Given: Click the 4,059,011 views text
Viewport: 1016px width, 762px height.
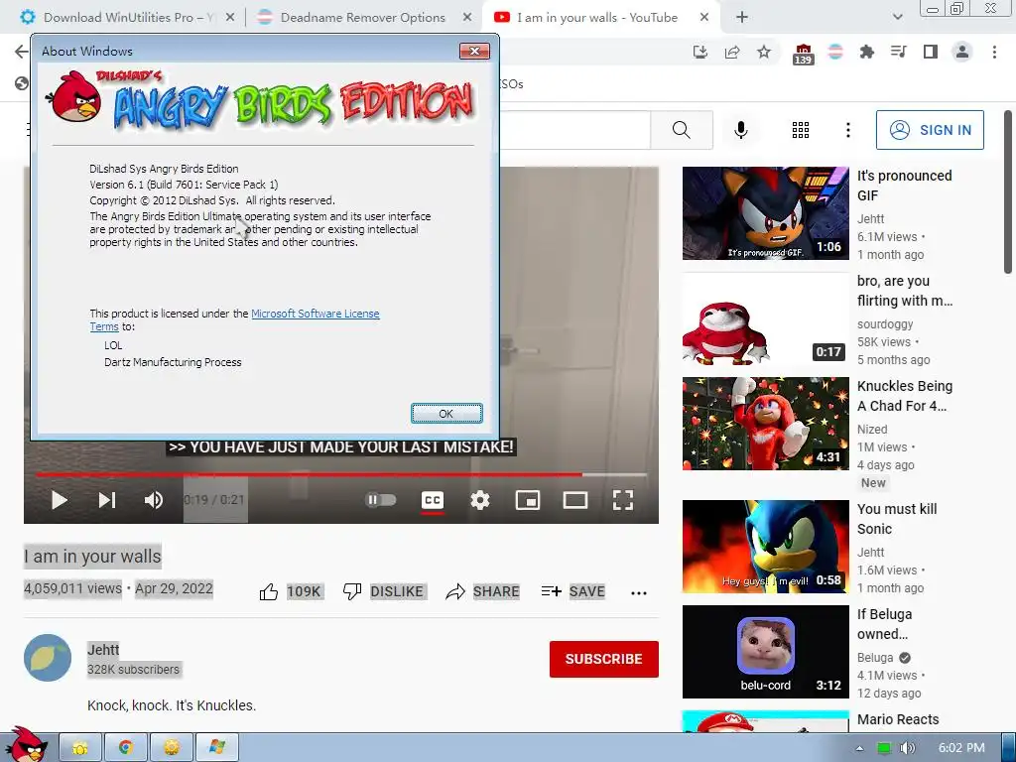Looking at the screenshot, I should [72, 588].
